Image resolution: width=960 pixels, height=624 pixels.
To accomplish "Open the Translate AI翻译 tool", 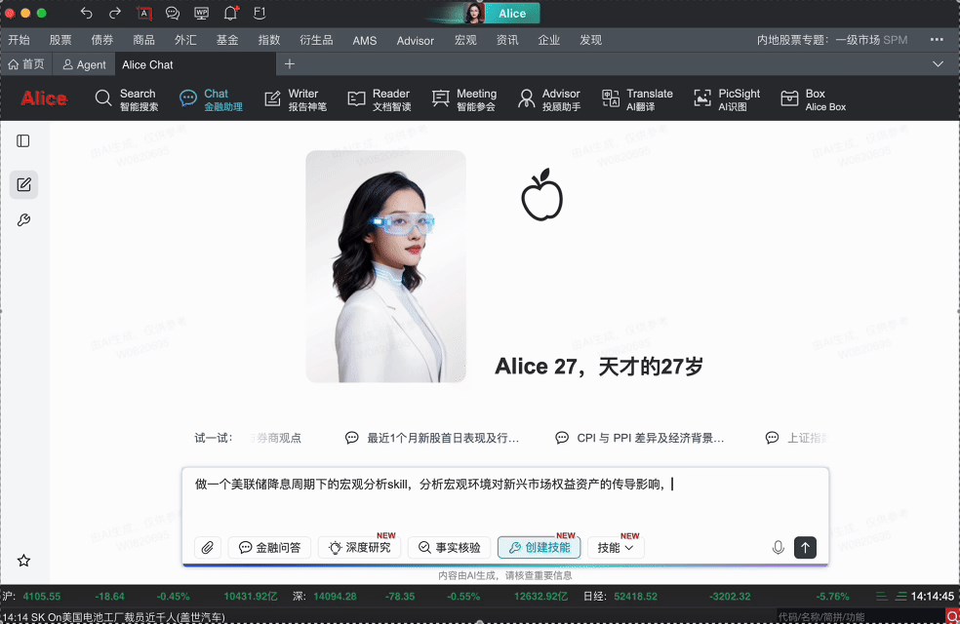I will [637, 99].
